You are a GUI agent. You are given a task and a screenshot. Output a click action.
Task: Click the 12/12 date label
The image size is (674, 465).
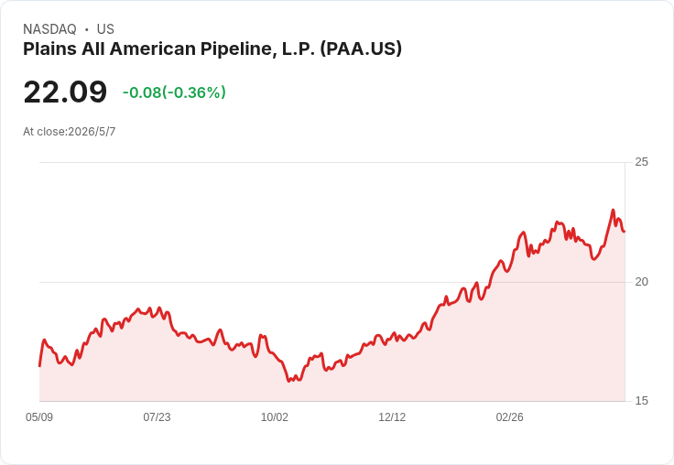(x=392, y=417)
